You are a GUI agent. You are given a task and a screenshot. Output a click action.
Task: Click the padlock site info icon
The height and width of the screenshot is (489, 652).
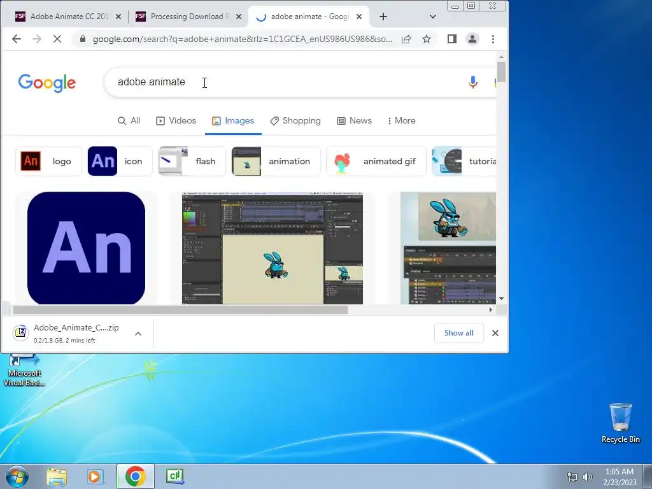82,39
